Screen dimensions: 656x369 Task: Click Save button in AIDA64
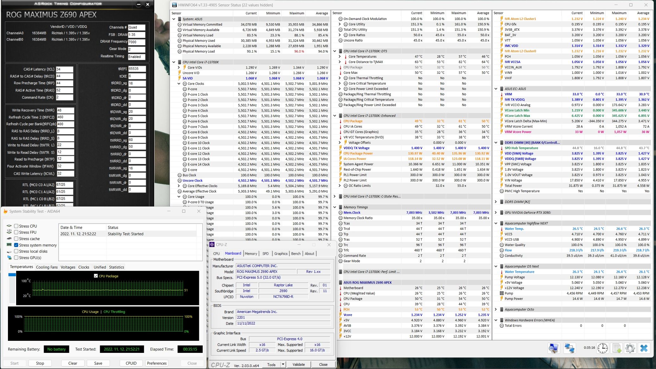coord(98,363)
